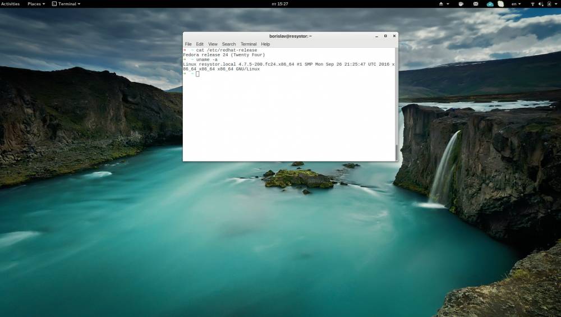Click the white blob tray icon
This screenshot has height=317, width=561.
(500, 4)
